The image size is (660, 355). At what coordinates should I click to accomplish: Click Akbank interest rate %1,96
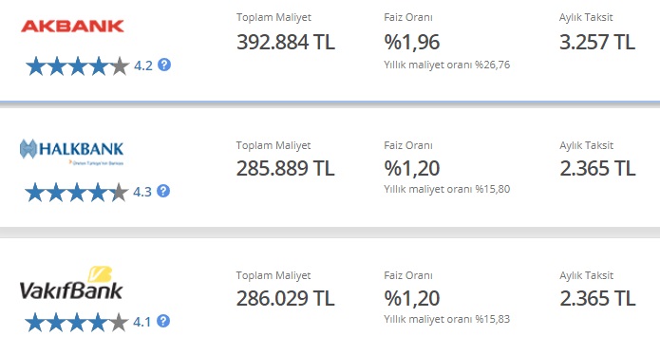pos(412,42)
